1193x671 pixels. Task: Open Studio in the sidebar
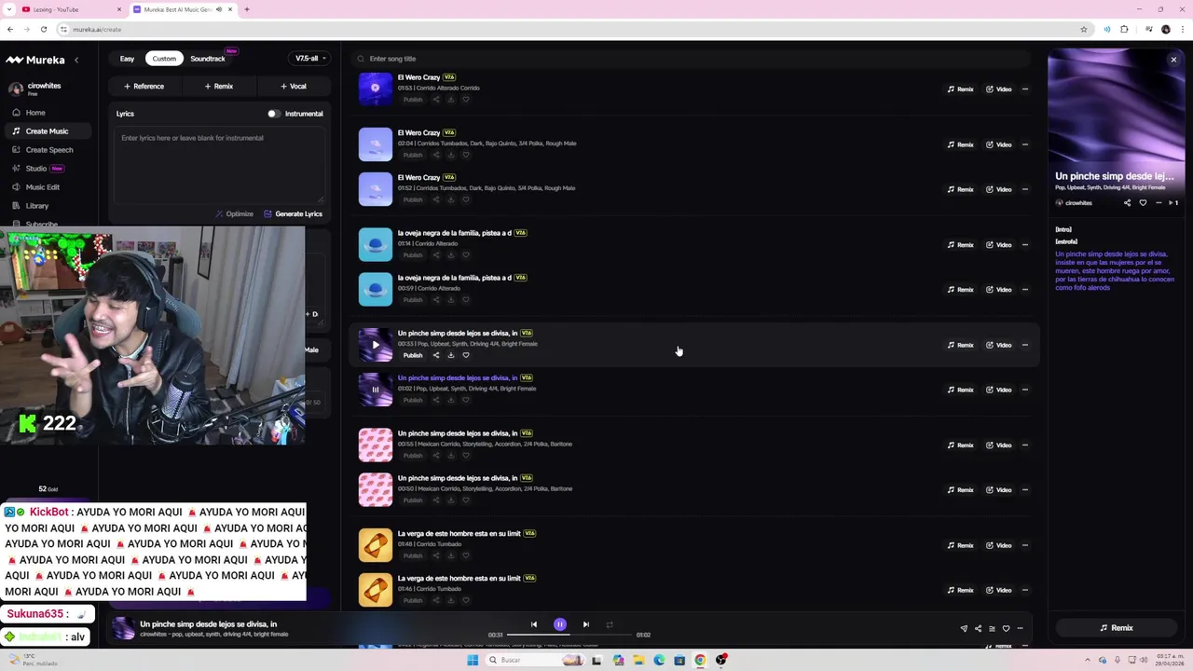[35, 169]
